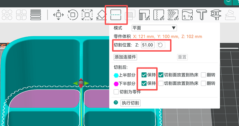The width and height of the screenshot is (239, 126).
Task: Click the 下半部分 label text
Action: coord(127,83)
